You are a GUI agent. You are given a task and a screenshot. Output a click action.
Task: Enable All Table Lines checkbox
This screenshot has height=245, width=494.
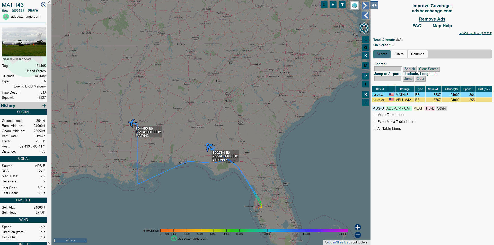[375, 129]
